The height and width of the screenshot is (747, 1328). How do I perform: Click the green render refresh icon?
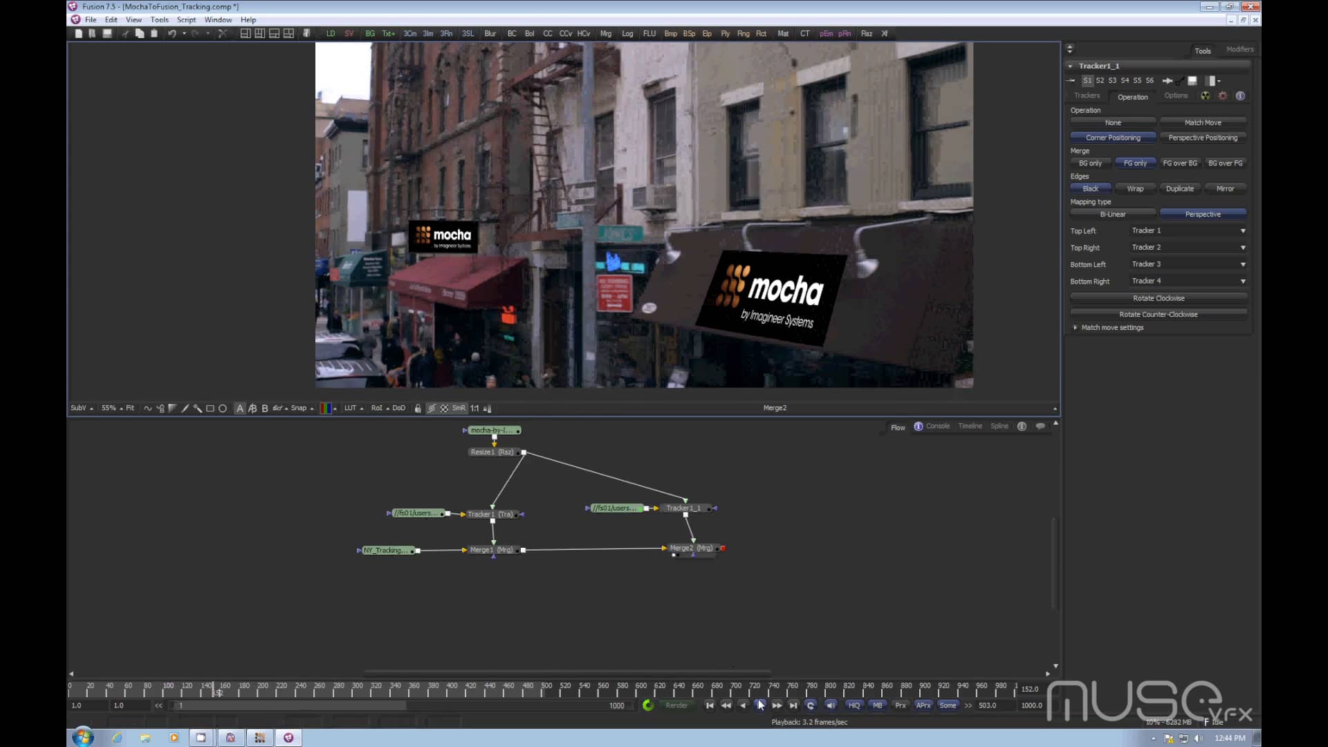[x=648, y=705]
